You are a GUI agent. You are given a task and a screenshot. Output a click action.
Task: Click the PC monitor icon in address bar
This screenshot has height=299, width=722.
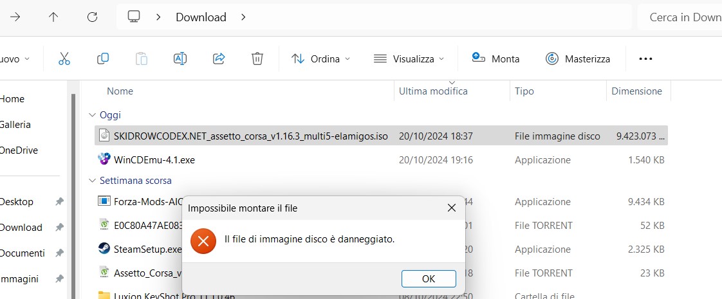(x=134, y=17)
